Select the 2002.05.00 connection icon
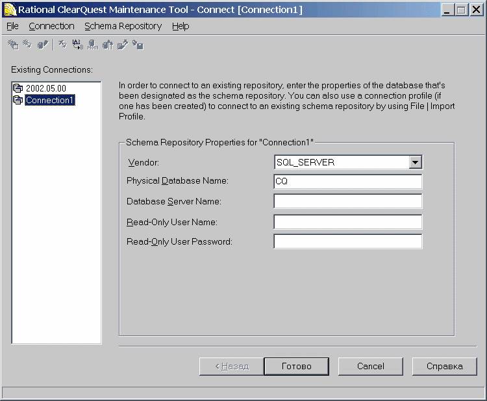The height and width of the screenshot is (401, 487). pos(18,88)
